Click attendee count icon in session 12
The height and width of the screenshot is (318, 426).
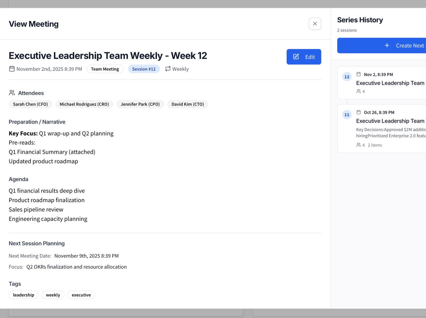pos(359,92)
